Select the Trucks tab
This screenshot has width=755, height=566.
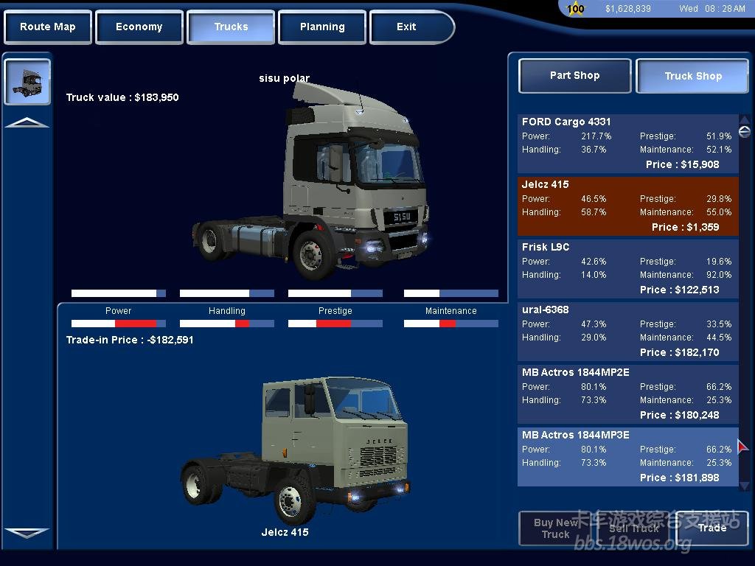pyautogui.click(x=231, y=27)
